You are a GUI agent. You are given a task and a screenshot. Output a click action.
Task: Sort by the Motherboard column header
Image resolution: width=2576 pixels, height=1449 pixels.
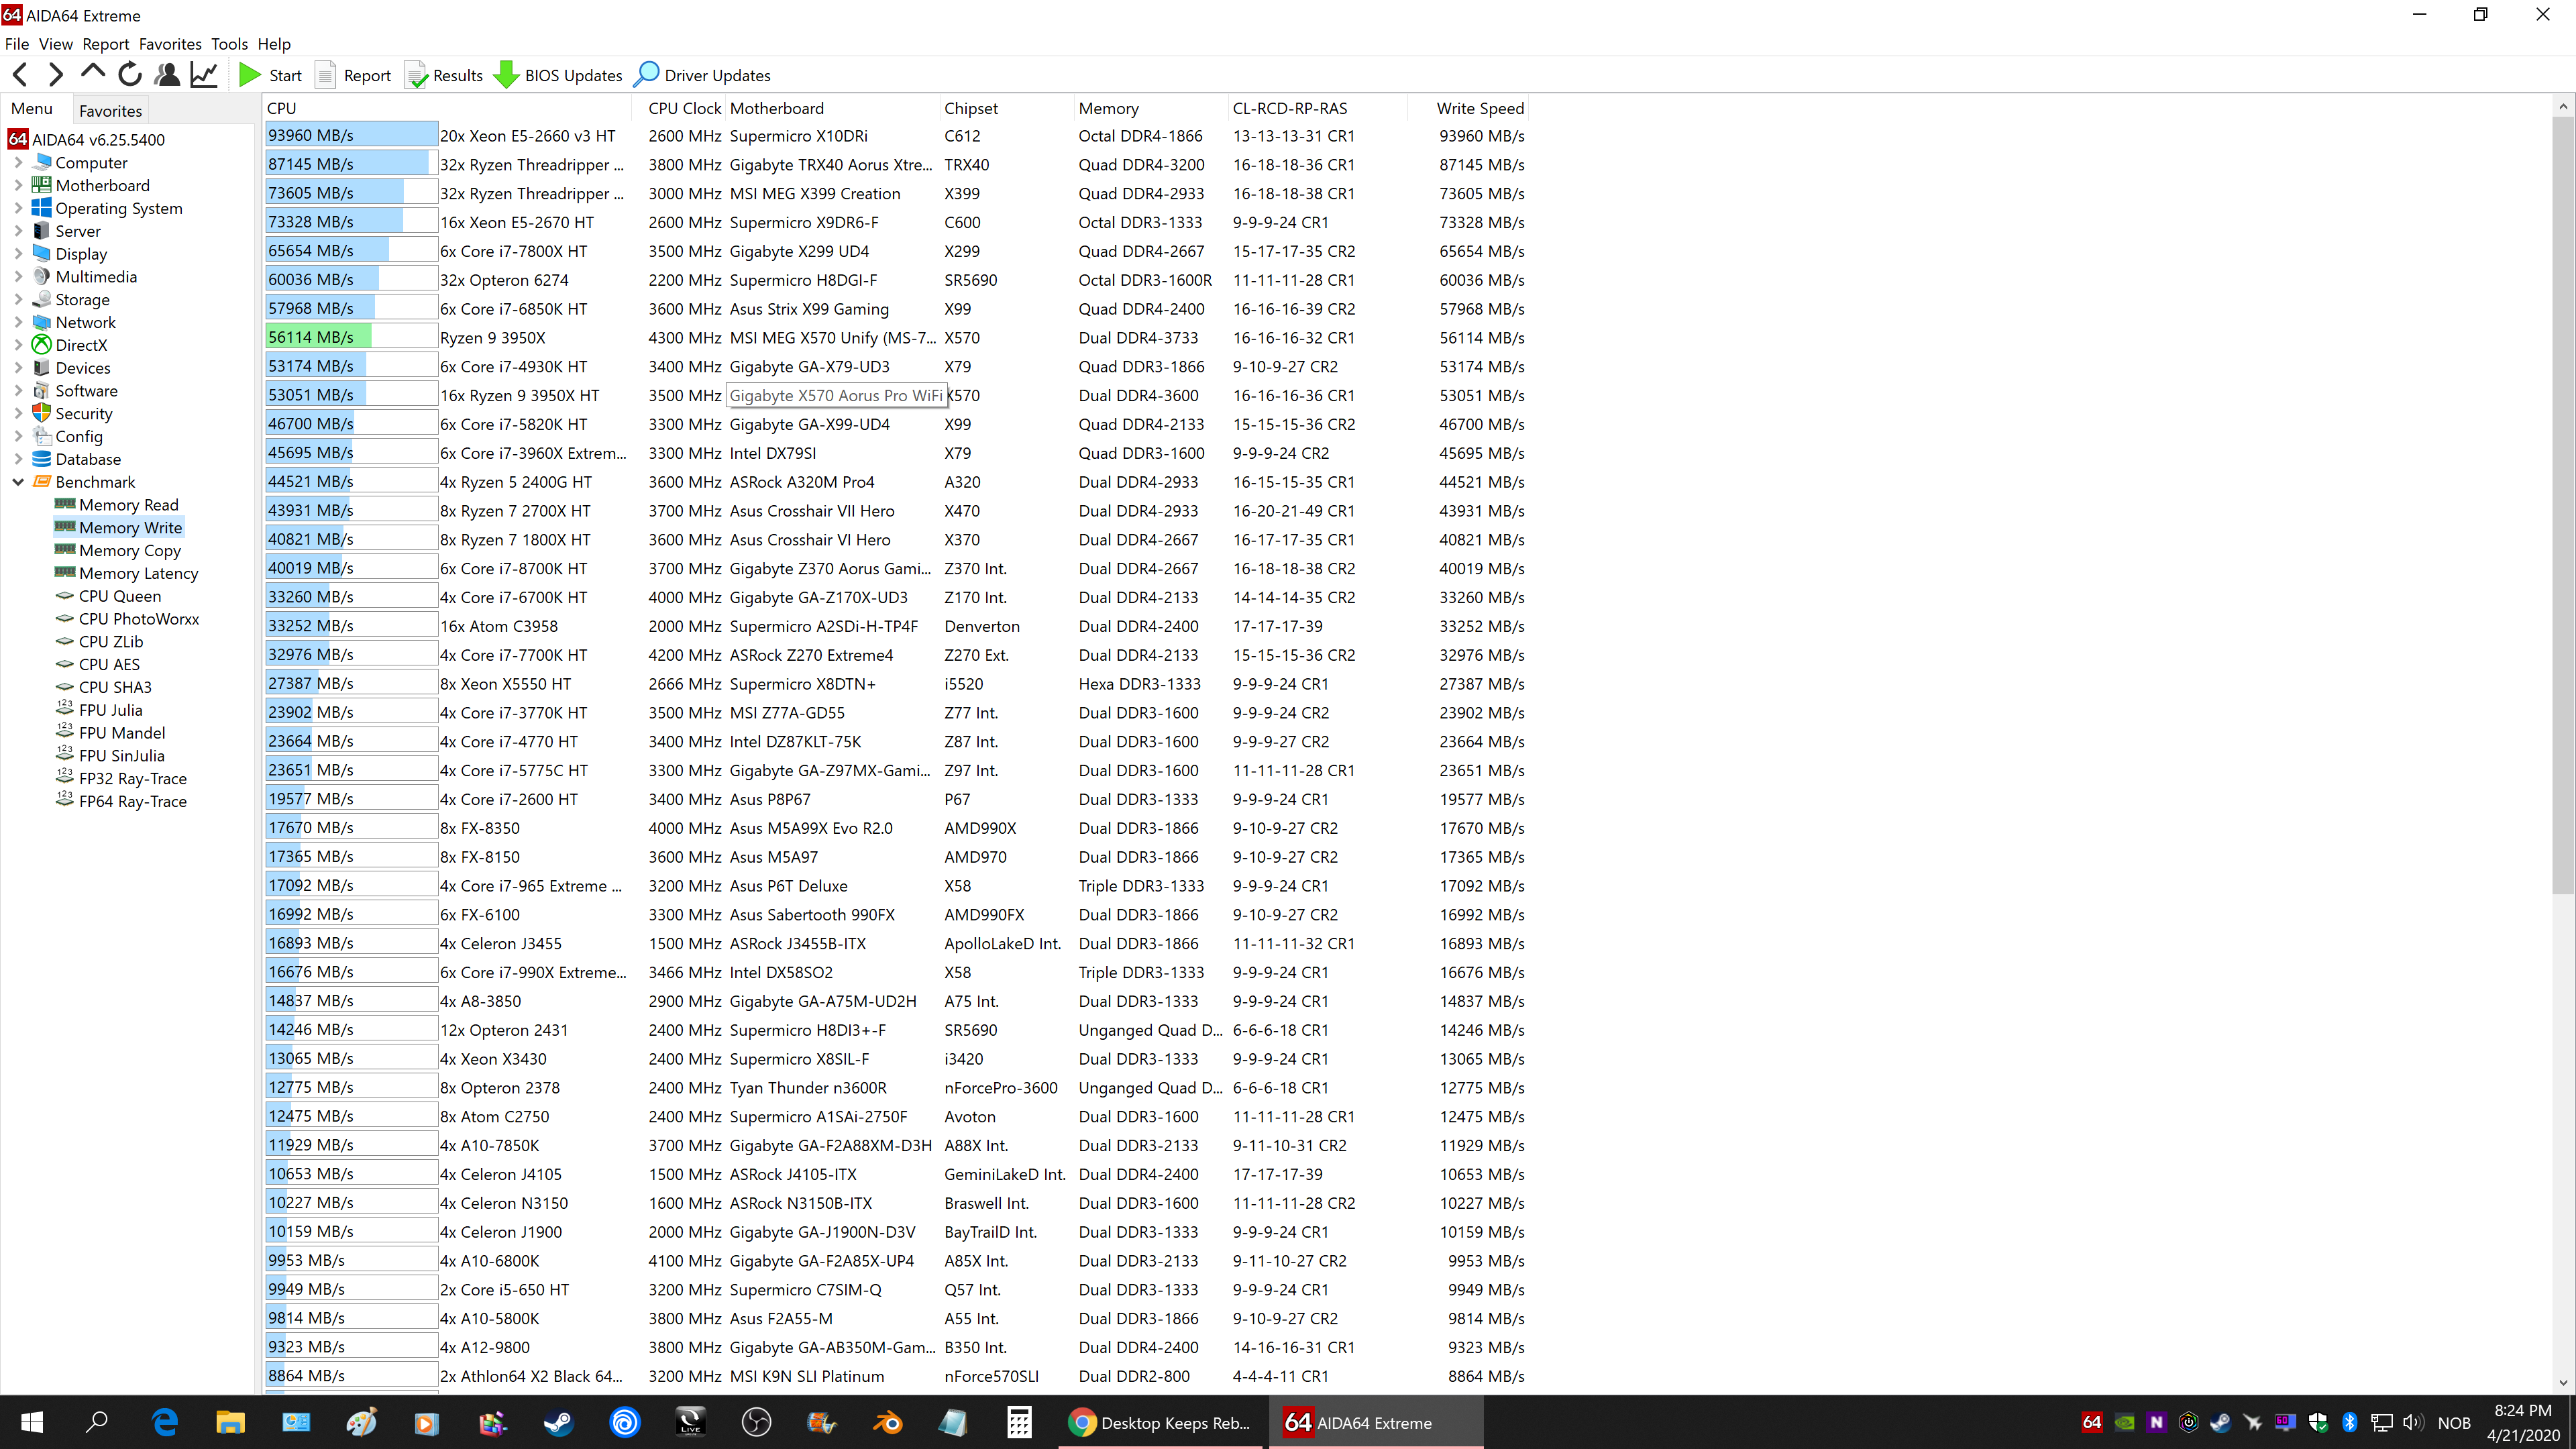point(832,108)
